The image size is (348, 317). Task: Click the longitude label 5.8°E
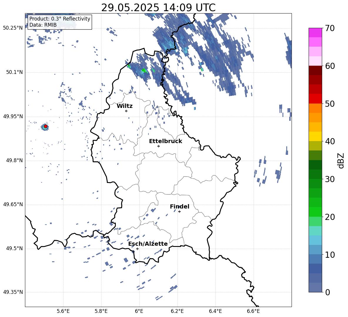click(x=101, y=311)
